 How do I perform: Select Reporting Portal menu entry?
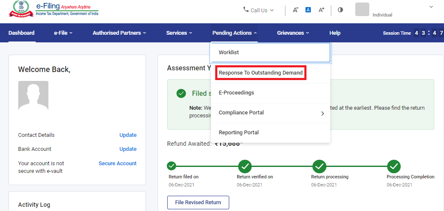[x=270, y=133]
